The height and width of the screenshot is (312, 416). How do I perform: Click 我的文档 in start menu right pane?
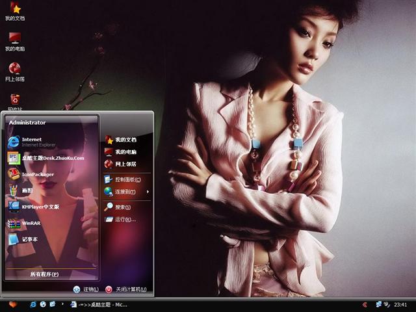(121, 140)
